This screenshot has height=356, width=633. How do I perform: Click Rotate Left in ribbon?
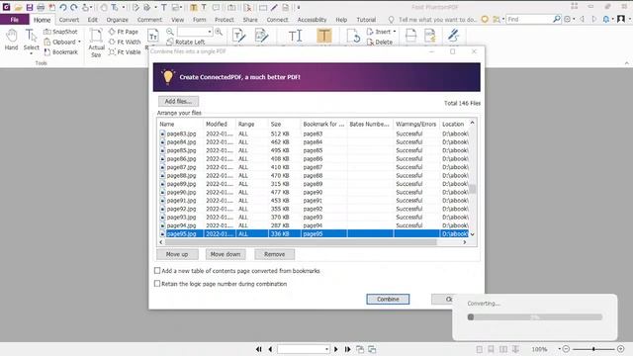186,42
